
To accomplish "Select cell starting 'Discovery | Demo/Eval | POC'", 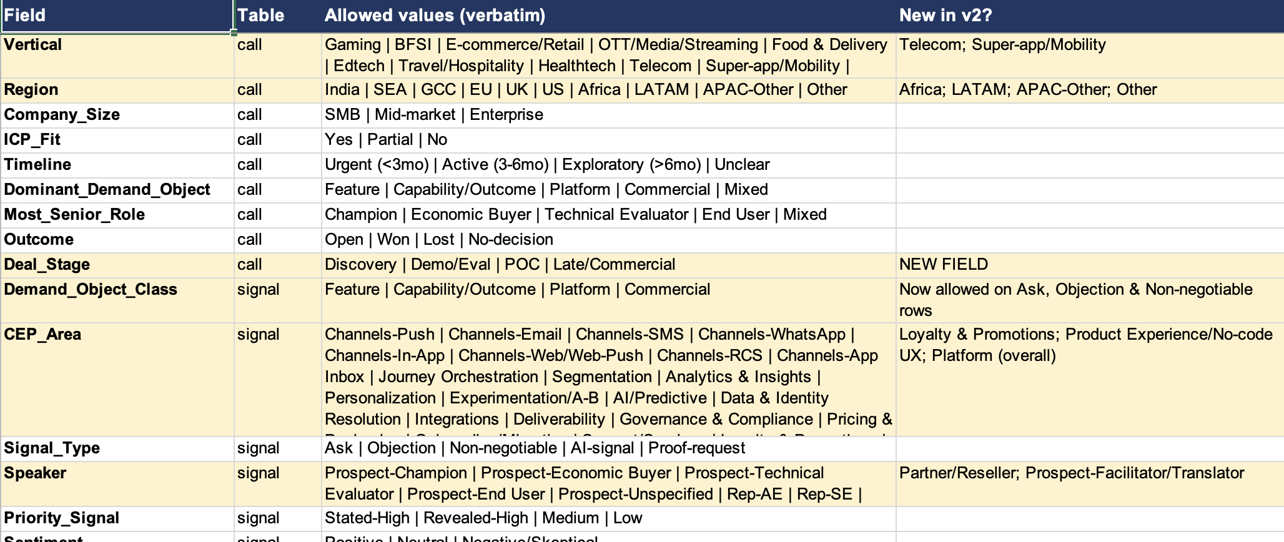I will point(609,265).
